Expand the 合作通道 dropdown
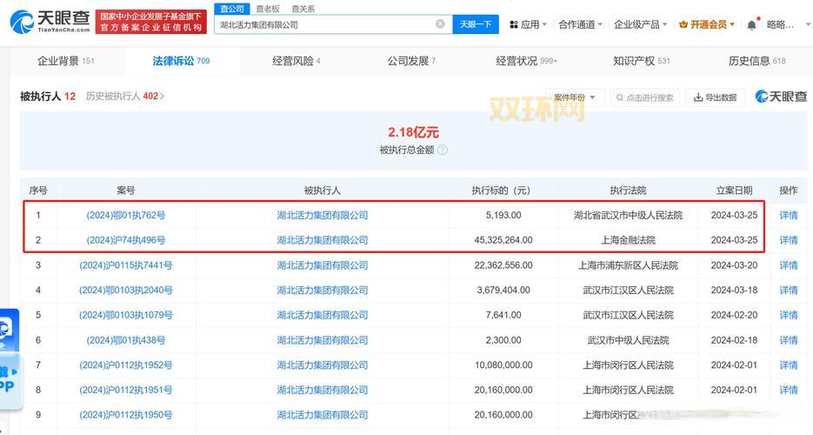The height and width of the screenshot is (435, 813). pyautogui.click(x=580, y=24)
